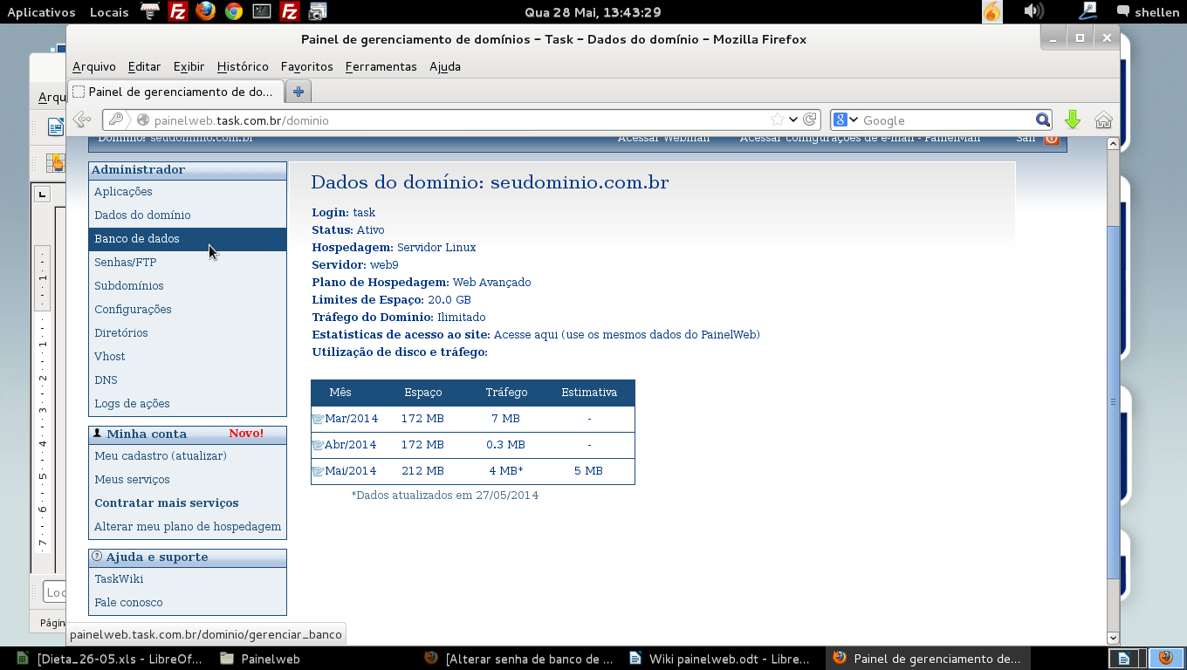This screenshot has width=1187, height=670.
Task: Open Senhas/FTP sidebar link
Action: [x=126, y=263]
